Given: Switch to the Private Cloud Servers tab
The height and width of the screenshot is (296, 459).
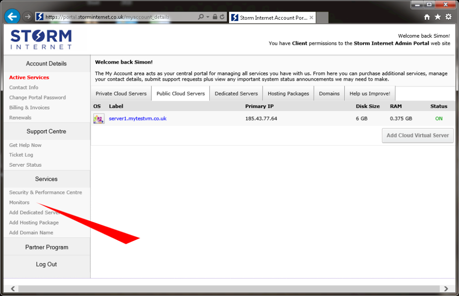Looking at the screenshot, I should 121,94.
